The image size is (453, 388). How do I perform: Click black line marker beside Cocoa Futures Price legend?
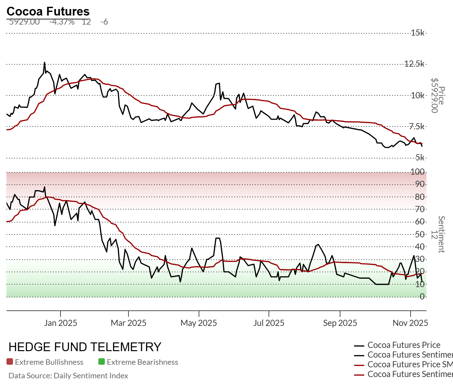[359, 346]
